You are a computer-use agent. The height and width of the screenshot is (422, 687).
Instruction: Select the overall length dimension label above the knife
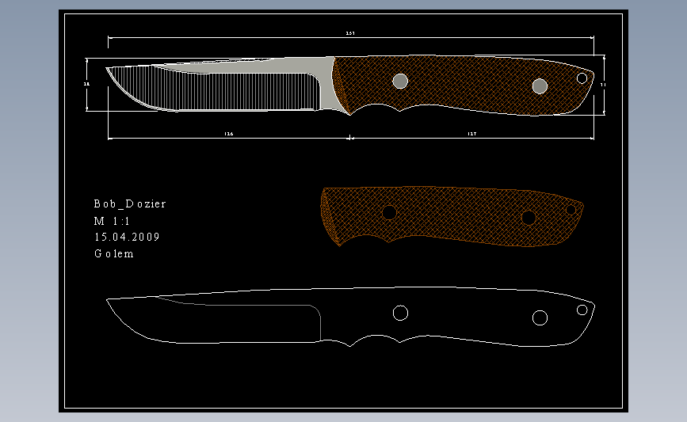[350, 33]
